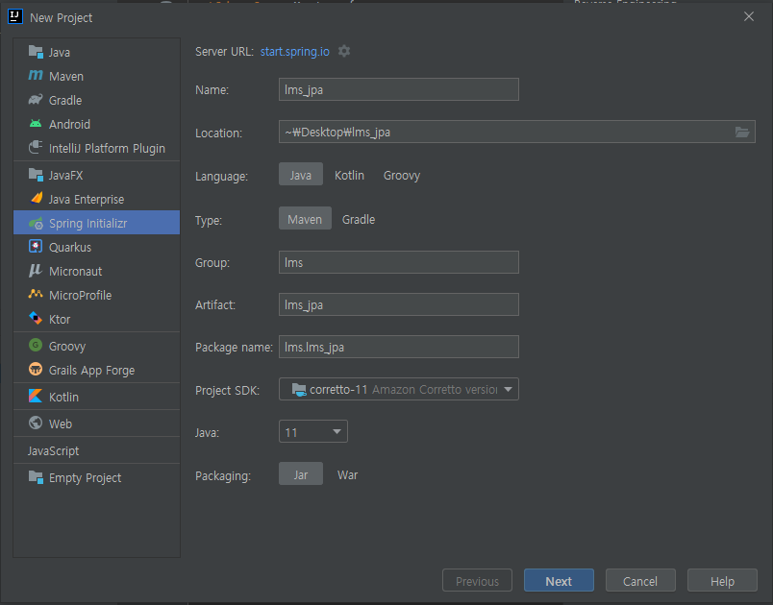Click the Quarkus icon
The height and width of the screenshot is (605, 773).
[36, 246]
